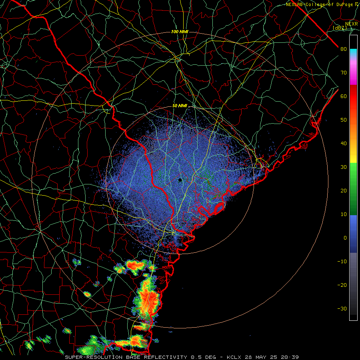Click the magenta-pink segment of the color bar
The width and height of the screenshot is (360, 360).
[353, 72]
